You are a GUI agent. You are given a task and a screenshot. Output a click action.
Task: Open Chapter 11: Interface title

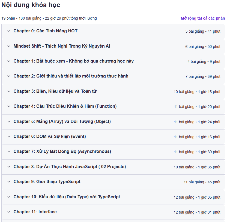pyautogui.click(x=35, y=212)
